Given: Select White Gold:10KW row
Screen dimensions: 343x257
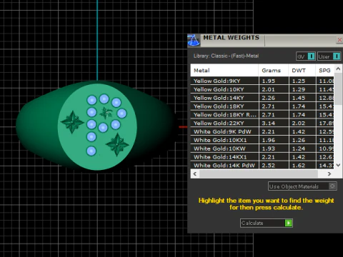Looking at the screenshot, I should 262,148.
